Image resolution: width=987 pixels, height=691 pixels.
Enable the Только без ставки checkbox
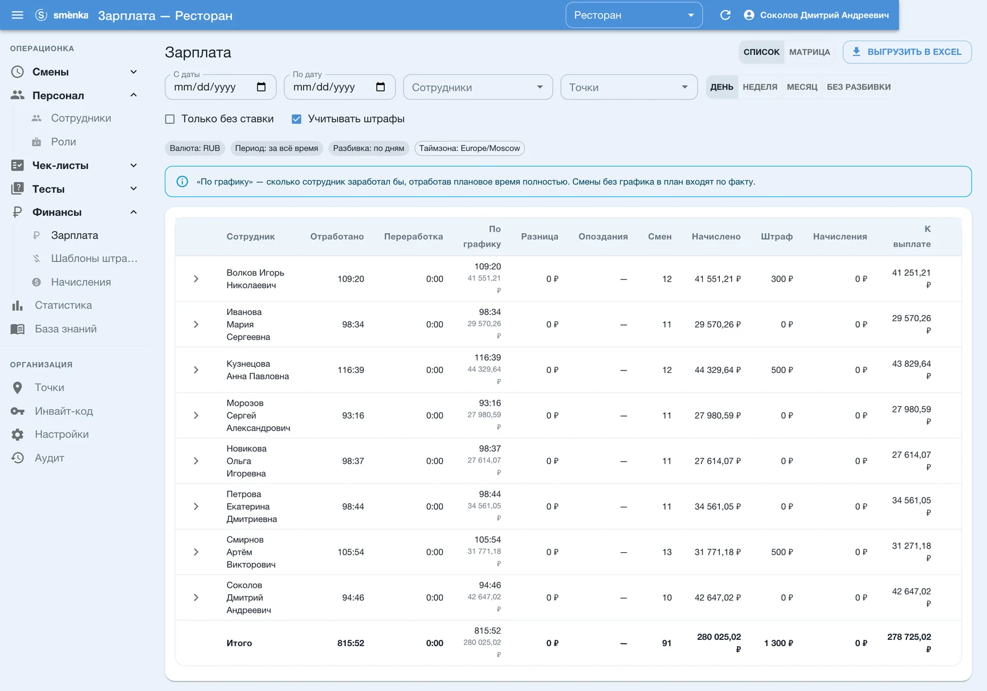[x=170, y=119]
